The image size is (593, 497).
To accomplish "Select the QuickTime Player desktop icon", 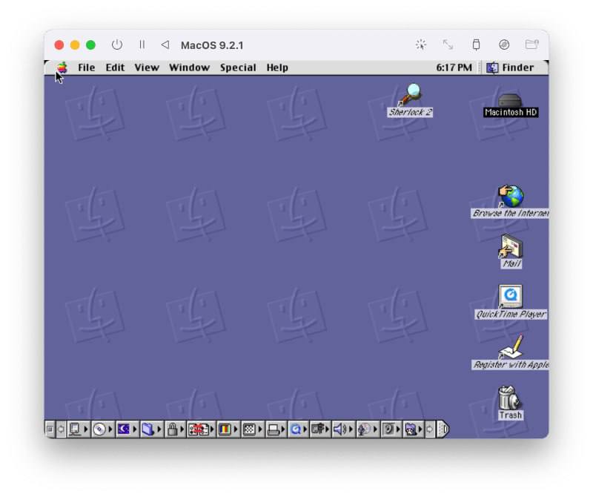I will [x=511, y=297].
